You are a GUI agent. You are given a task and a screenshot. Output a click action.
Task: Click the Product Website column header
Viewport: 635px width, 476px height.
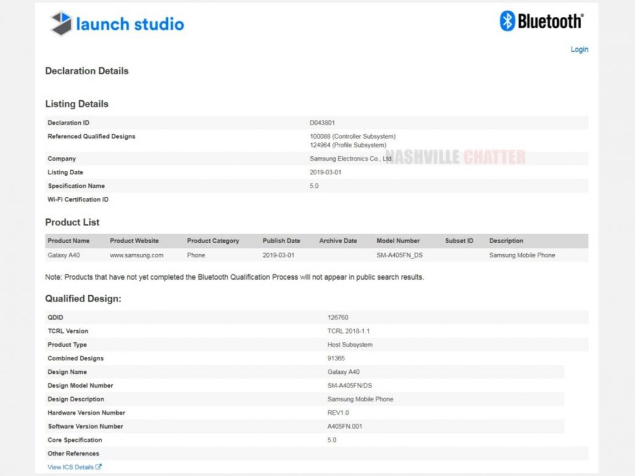pos(134,241)
